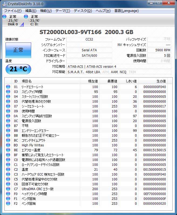Click status icon of High Fly Writes row

[x=8, y=145]
